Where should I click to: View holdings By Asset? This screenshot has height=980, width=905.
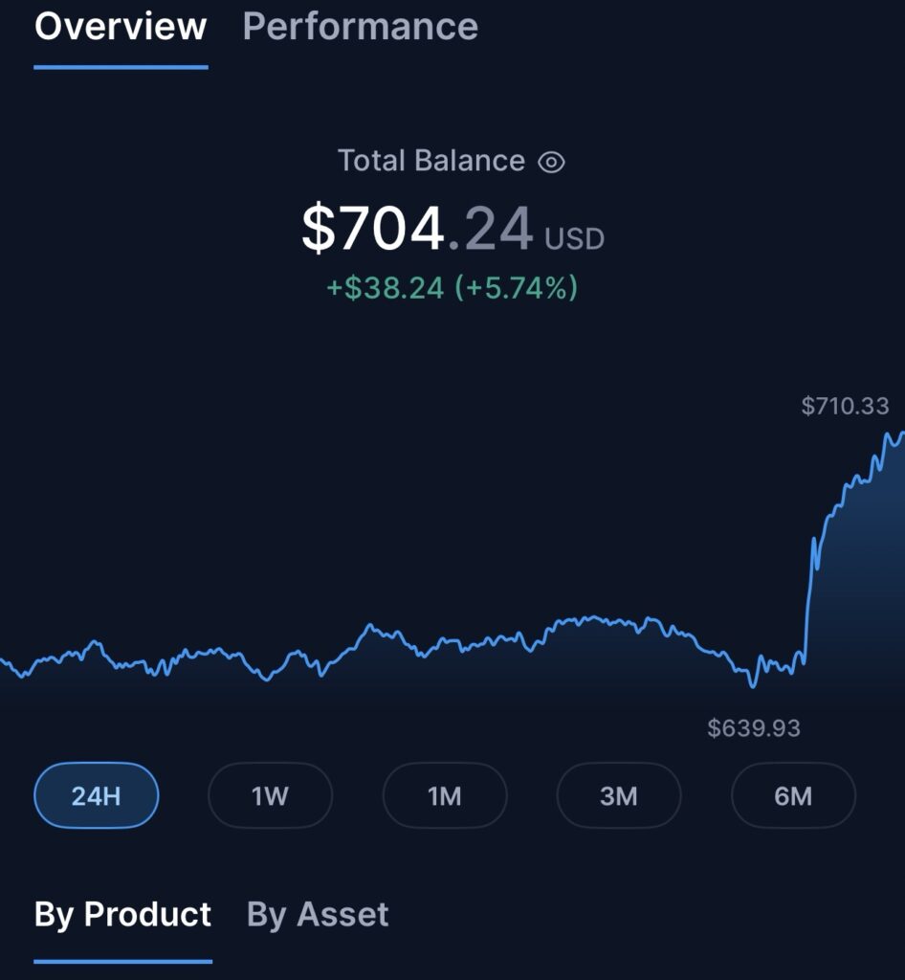point(318,915)
